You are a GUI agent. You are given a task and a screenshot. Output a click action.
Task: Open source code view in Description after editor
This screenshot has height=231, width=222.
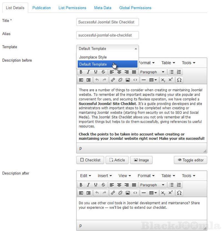click(135, 193)
